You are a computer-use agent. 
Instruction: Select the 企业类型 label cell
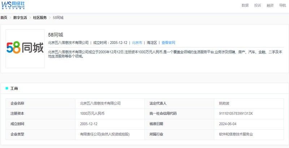tap(40, 134)
